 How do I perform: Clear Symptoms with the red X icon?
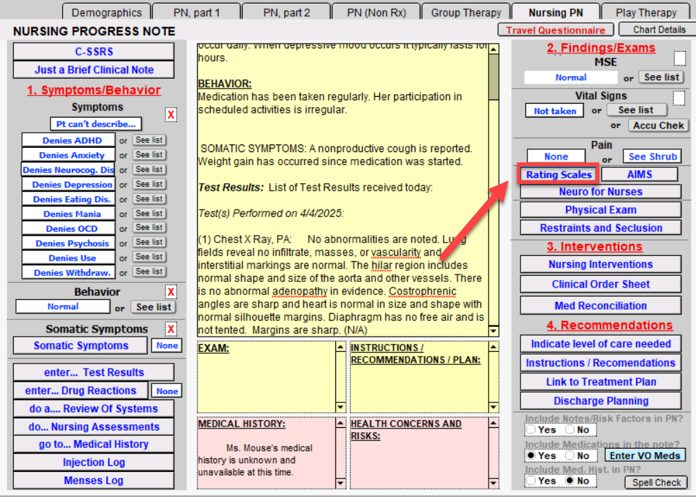171,115
